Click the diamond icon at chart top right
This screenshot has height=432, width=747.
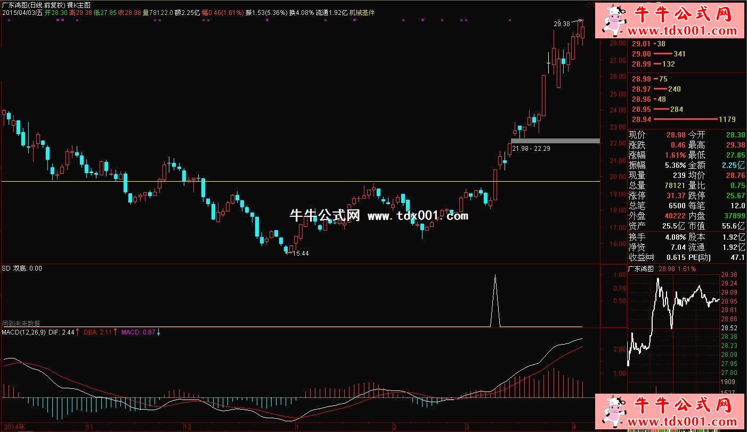click(589, 4)
